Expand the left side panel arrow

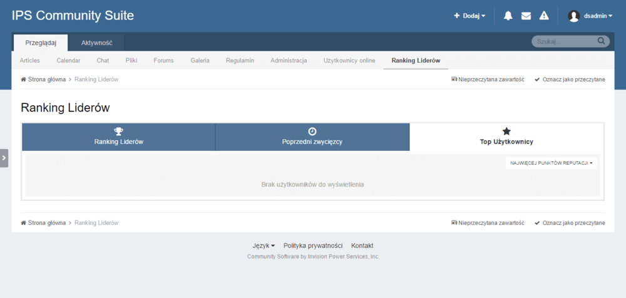point(4,158)
